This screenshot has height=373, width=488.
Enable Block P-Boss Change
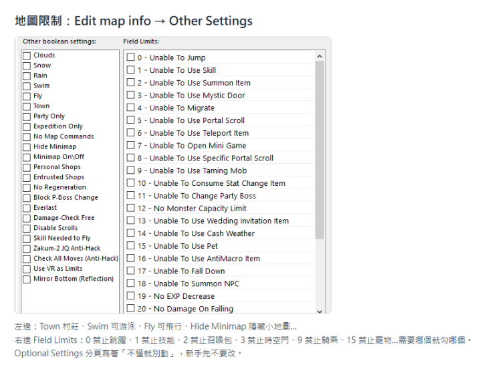(27, 198)
